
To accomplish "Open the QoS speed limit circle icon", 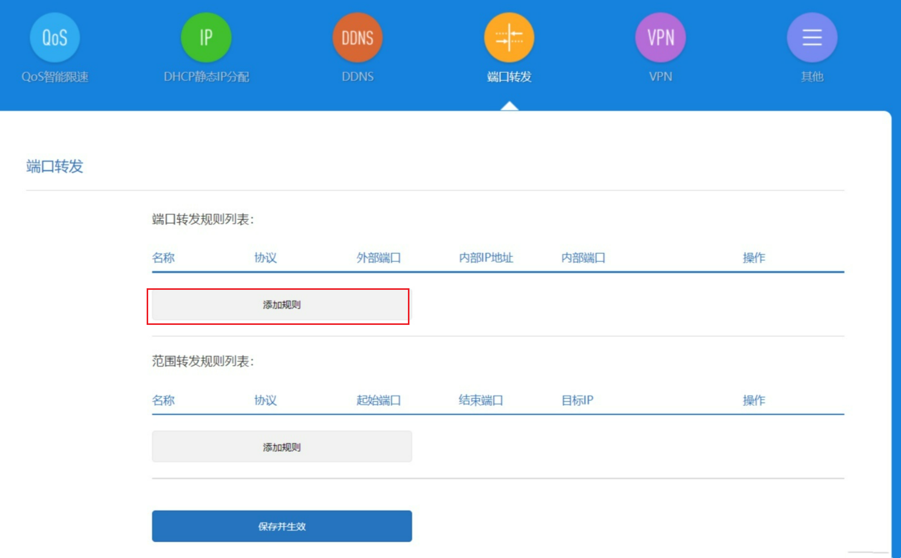I will (x=54, y=37).
